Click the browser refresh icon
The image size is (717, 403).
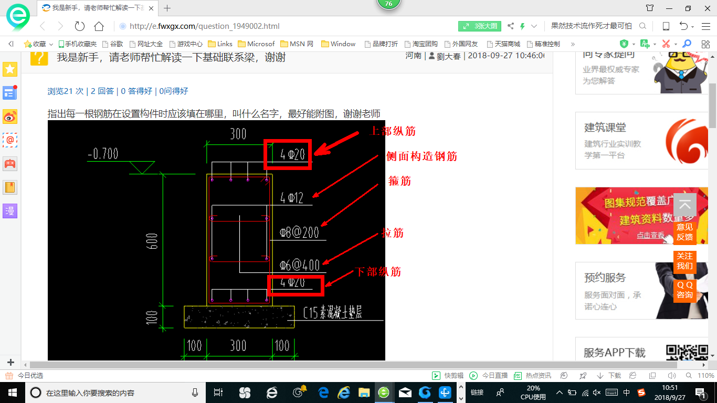tap(79, 26)
